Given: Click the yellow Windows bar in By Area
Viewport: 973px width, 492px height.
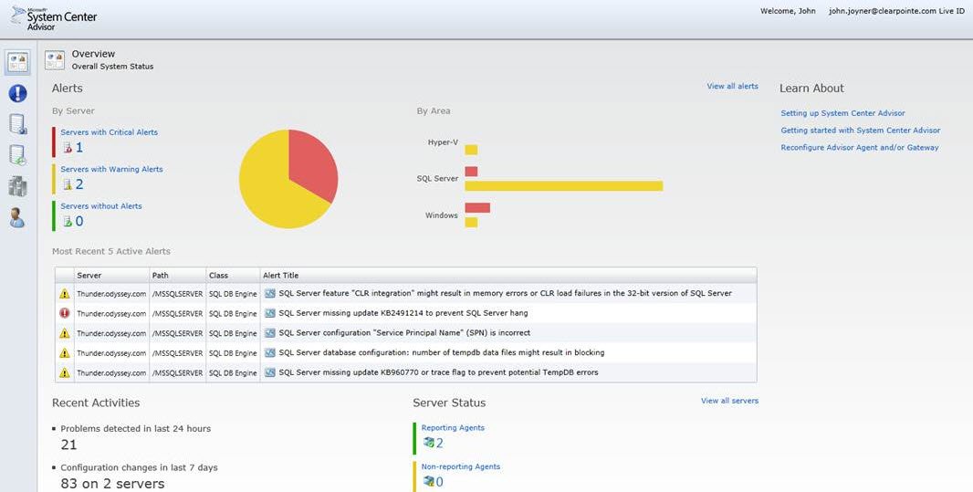Looking at the screenshot, I should coord(471,222).
